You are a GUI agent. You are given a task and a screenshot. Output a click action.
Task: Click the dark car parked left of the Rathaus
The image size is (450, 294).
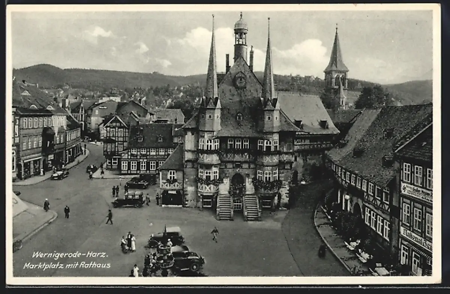point(129,201)
